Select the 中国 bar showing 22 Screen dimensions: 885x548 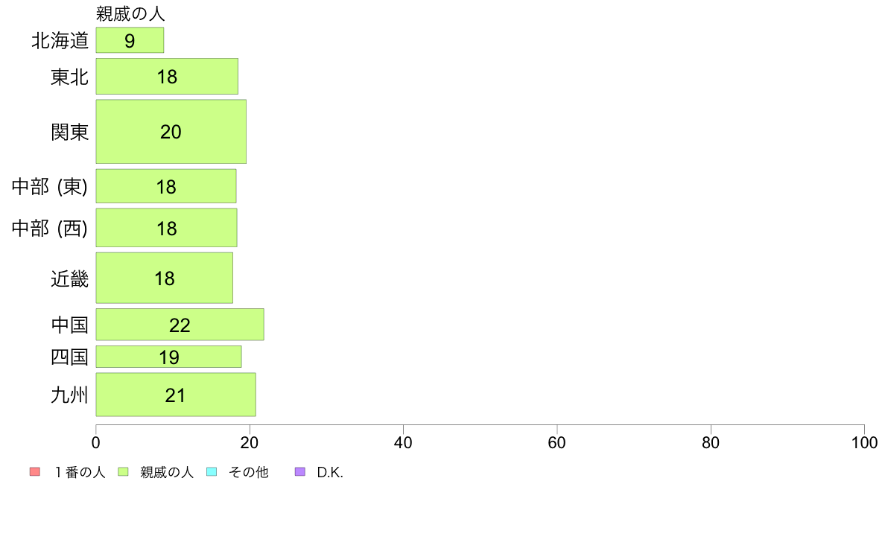(x=180, y=325)
